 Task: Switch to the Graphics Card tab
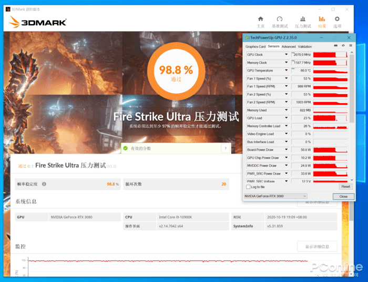tap(255, 47)
